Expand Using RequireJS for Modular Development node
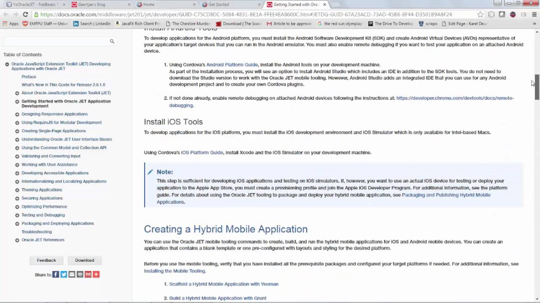 point(17,122)
